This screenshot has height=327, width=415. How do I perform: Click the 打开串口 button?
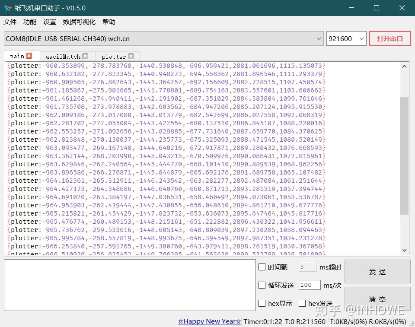tap(390, 38)
